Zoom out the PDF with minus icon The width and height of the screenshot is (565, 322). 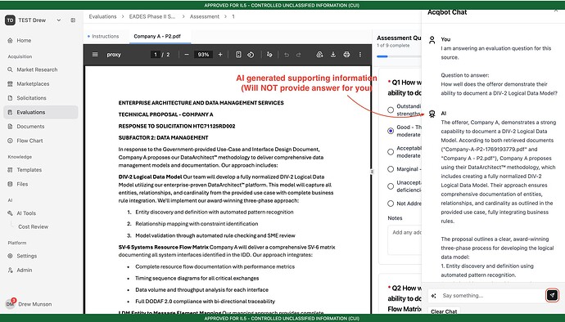click(x=187, y=55)
